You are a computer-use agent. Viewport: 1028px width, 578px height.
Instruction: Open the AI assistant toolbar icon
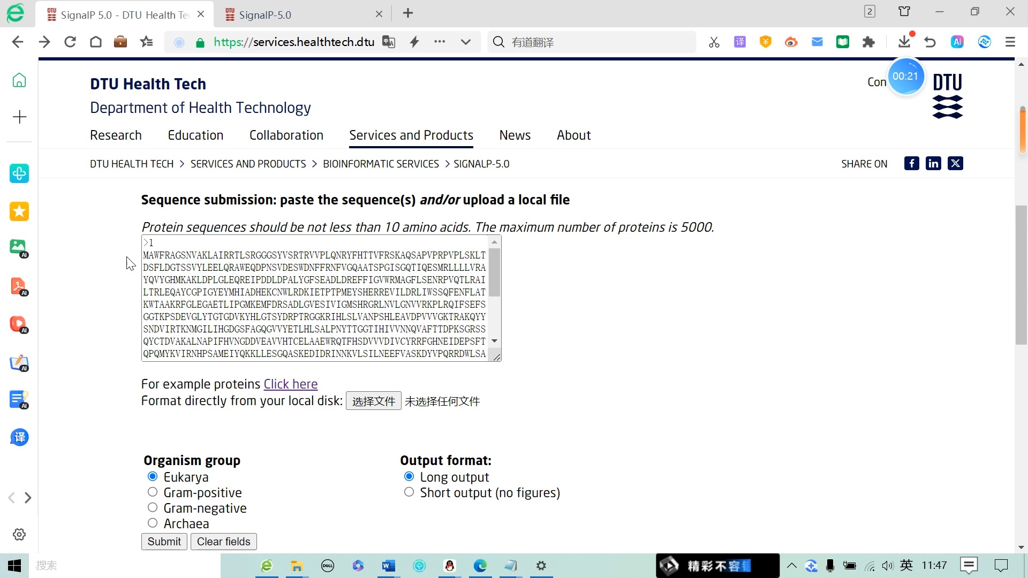(957, 42)
